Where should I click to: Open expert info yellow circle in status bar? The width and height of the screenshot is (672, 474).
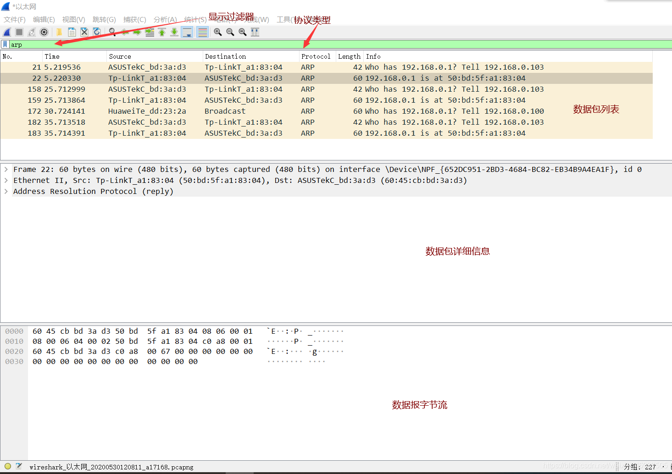pyautogui.click(x=8, y=466)
